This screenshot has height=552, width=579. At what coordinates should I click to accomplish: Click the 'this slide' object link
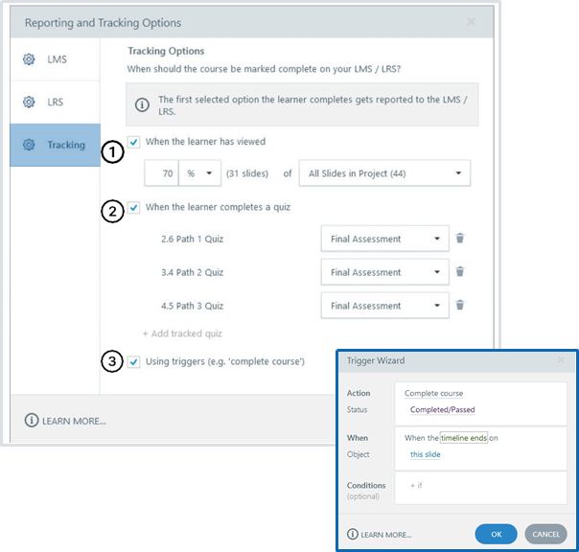click(x=426, y=454)
